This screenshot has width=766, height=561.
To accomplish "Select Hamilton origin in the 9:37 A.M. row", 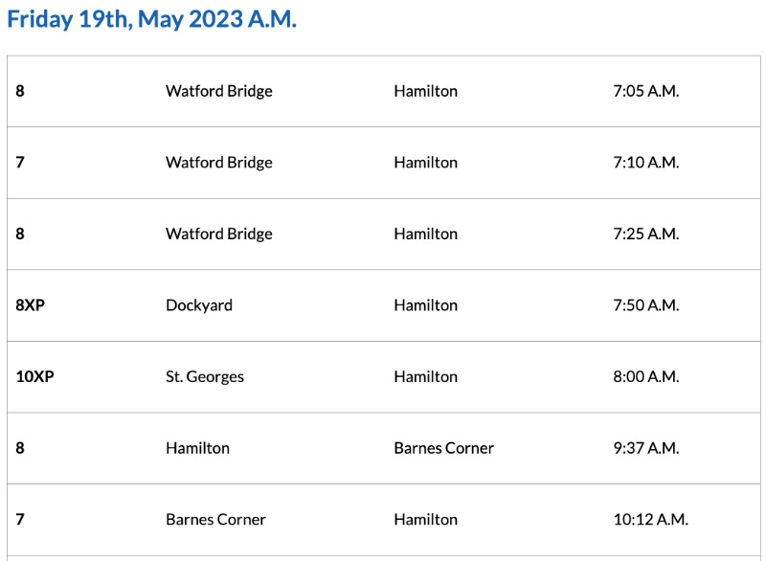I will pyautogui.click(x=197, y=448).
